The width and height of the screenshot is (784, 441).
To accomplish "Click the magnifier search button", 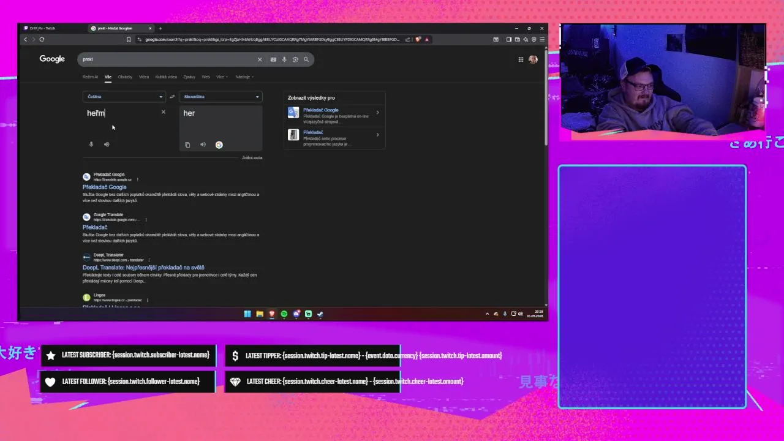I will click(x=306, y=59).
